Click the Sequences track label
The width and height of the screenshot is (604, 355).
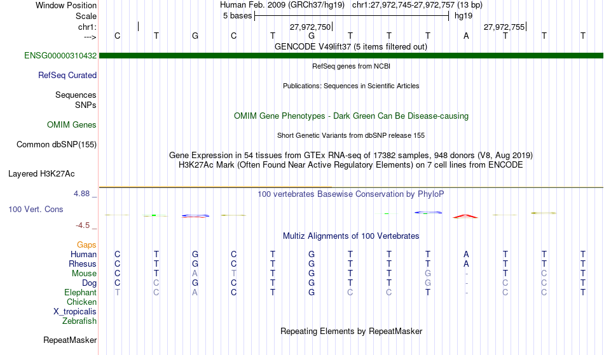click(x=76, y=95)
